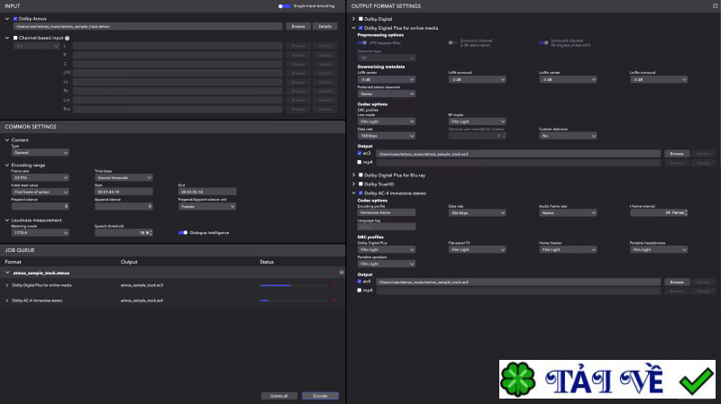
Task: Click the Dolby Digital Plus job progress bar
Action: coord(294,285)
